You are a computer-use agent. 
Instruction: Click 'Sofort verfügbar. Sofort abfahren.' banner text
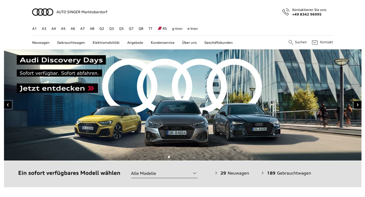59,73
